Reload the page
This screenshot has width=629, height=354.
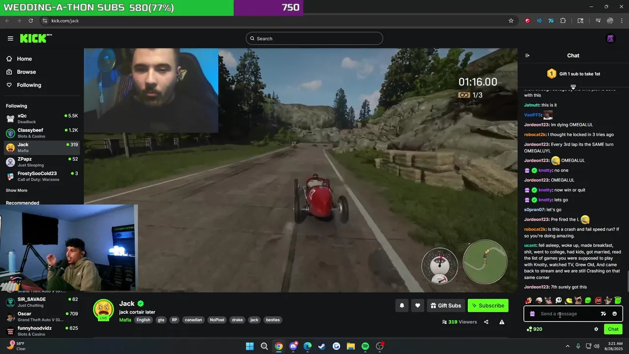click(x=30, y=21)
